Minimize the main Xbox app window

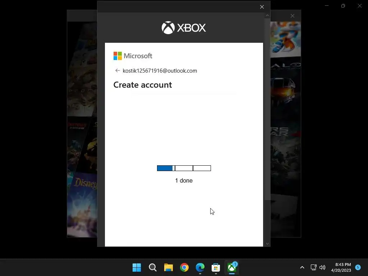tap(327, 6)
